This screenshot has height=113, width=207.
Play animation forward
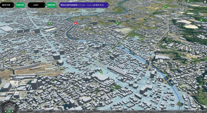click(x=13, y=111)
